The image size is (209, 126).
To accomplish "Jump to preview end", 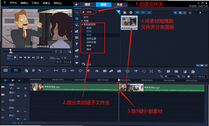I will pos(33,57).
